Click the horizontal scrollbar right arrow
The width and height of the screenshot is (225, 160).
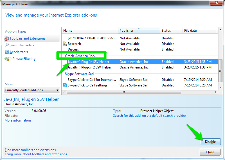click(x=215, y=92)
